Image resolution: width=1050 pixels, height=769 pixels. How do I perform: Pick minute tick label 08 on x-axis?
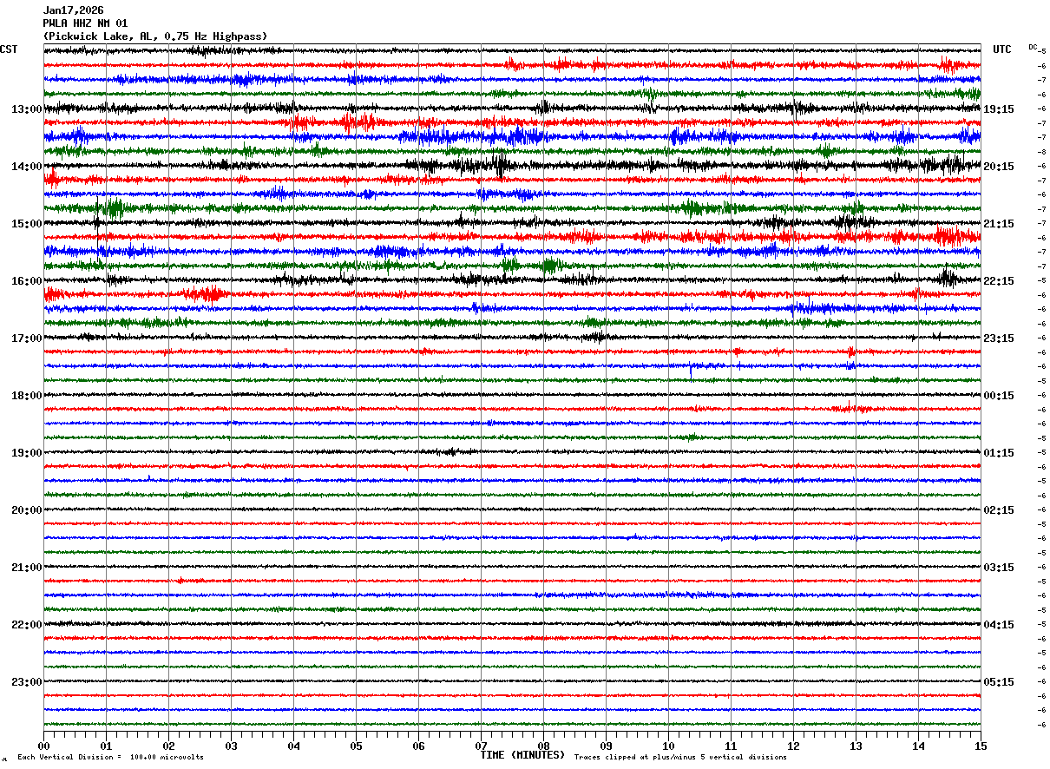point(543,746)
